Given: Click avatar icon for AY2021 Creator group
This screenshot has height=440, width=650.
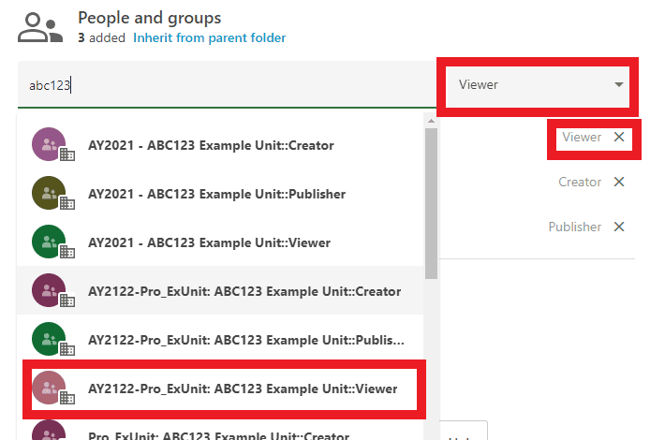Looking at the screenshot, I should [x=49, y=145].
